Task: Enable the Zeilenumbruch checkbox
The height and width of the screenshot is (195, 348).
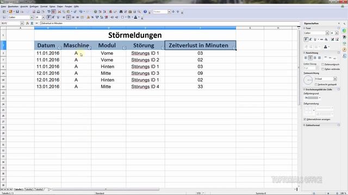Action: point(322,64)
